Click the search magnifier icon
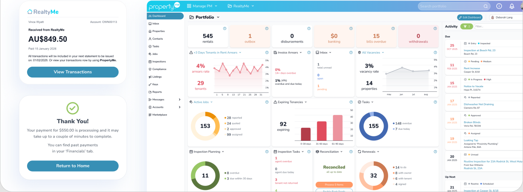Screen dimensions: 523x192 click(x=486, y=6)
